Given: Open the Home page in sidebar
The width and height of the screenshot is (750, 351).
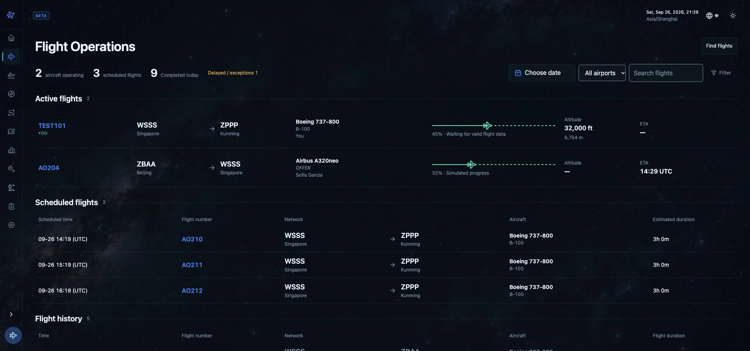Looking at the screenshot, I should tap(11, 38).
